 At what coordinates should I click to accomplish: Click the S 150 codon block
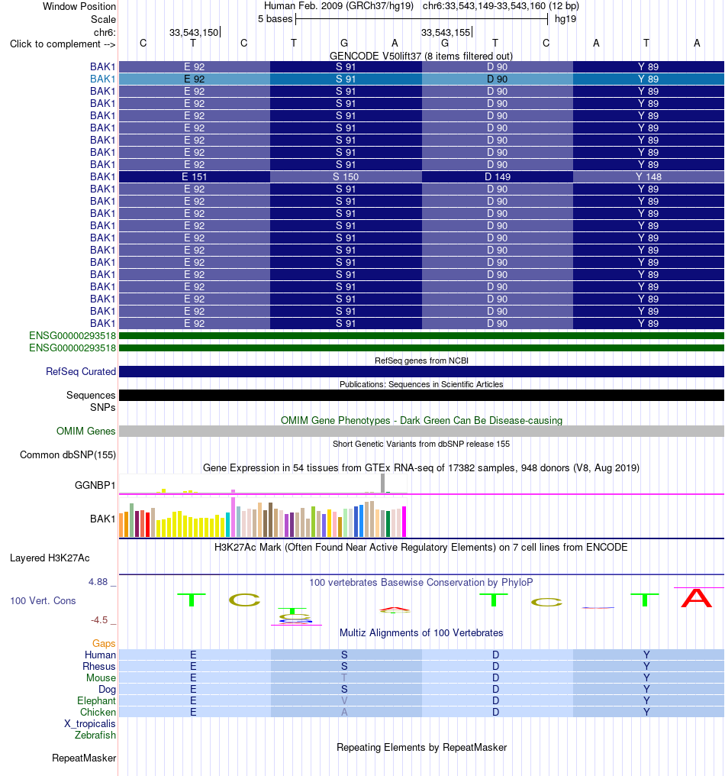pyautogui.click(x=346, y=176)
